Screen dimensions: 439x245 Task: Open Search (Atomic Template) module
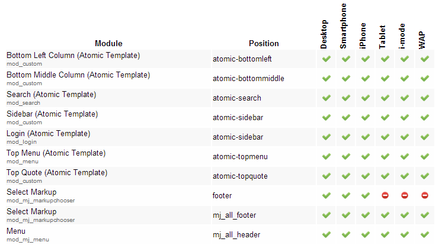pyautogui.click(x=51, y=95)
